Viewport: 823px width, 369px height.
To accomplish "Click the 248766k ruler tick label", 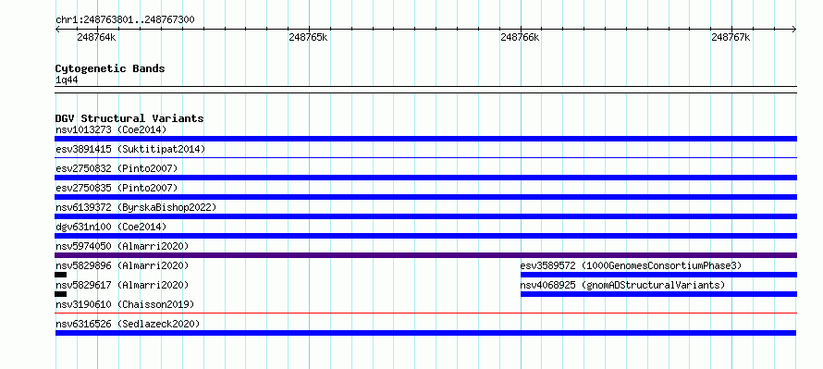I will (520, 37).
